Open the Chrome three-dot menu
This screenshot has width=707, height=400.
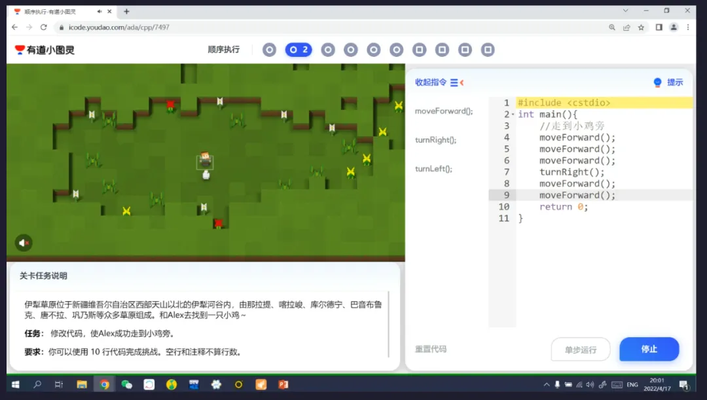click(x=688, y=27)
